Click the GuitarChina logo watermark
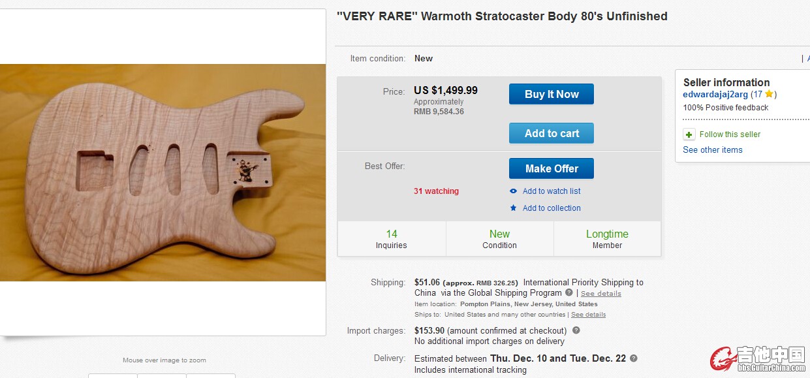Screen dimensions: 810x378 [x=758, y=359]
